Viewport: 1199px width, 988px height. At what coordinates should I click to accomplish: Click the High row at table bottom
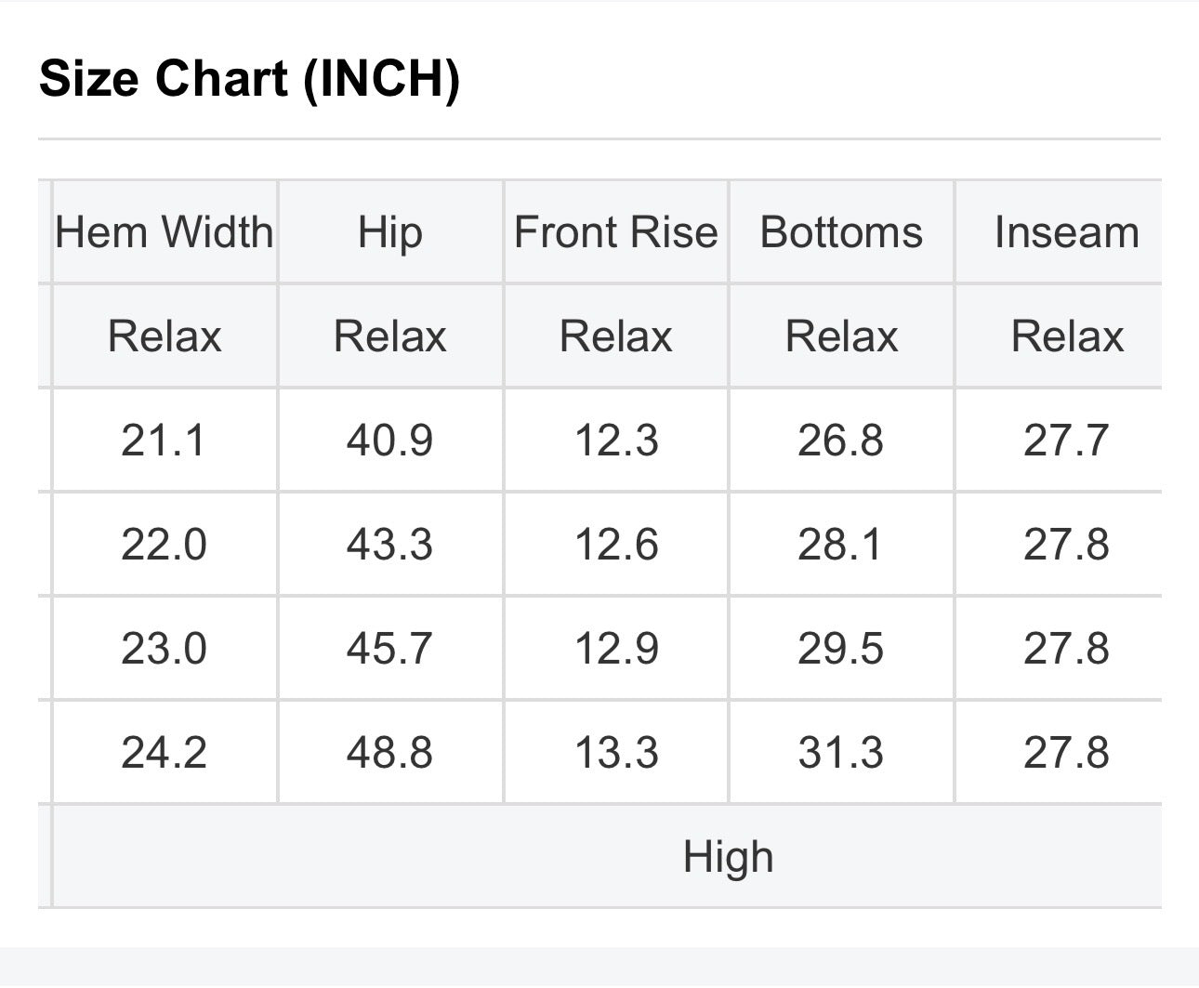[x=608, y=857]
